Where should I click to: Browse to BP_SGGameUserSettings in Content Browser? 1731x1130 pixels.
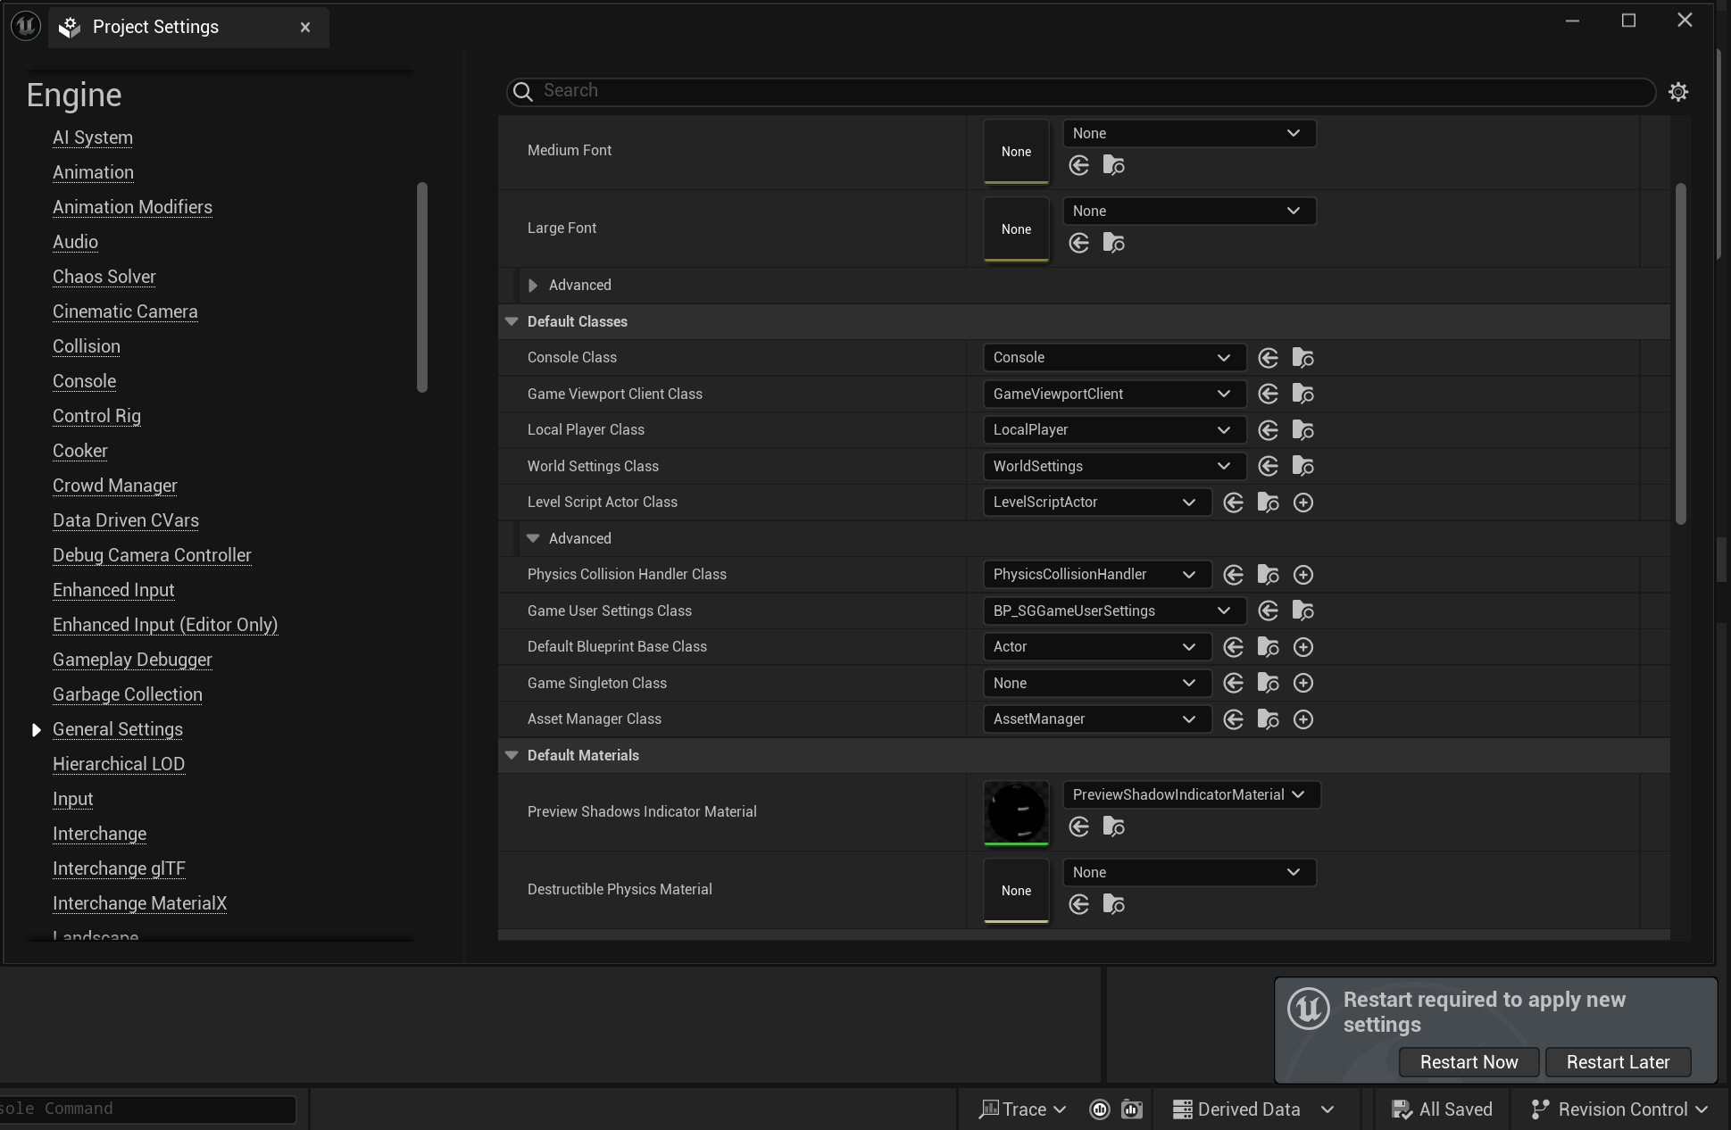tap(1302, 611)
